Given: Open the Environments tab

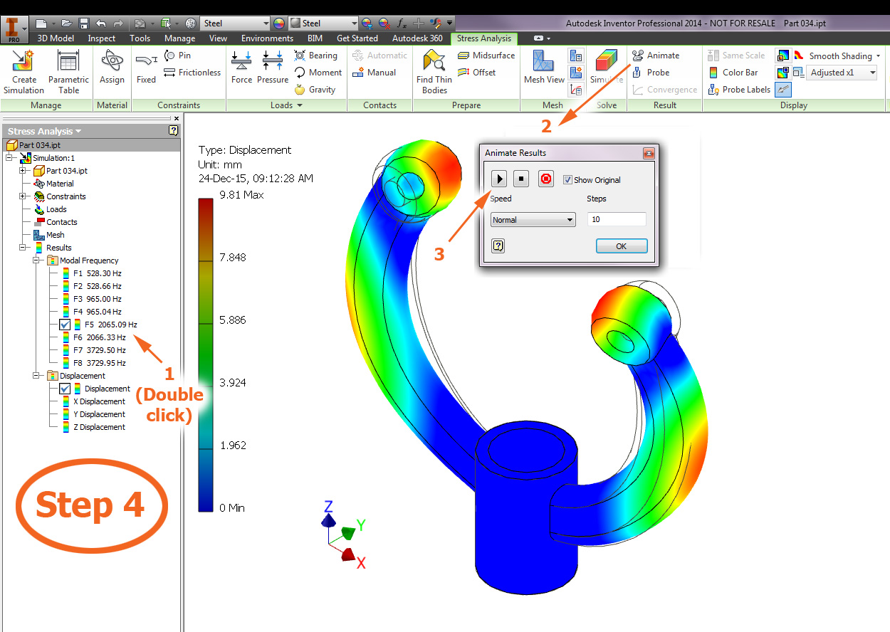Looking at the screenshot, I should [267, 38].
